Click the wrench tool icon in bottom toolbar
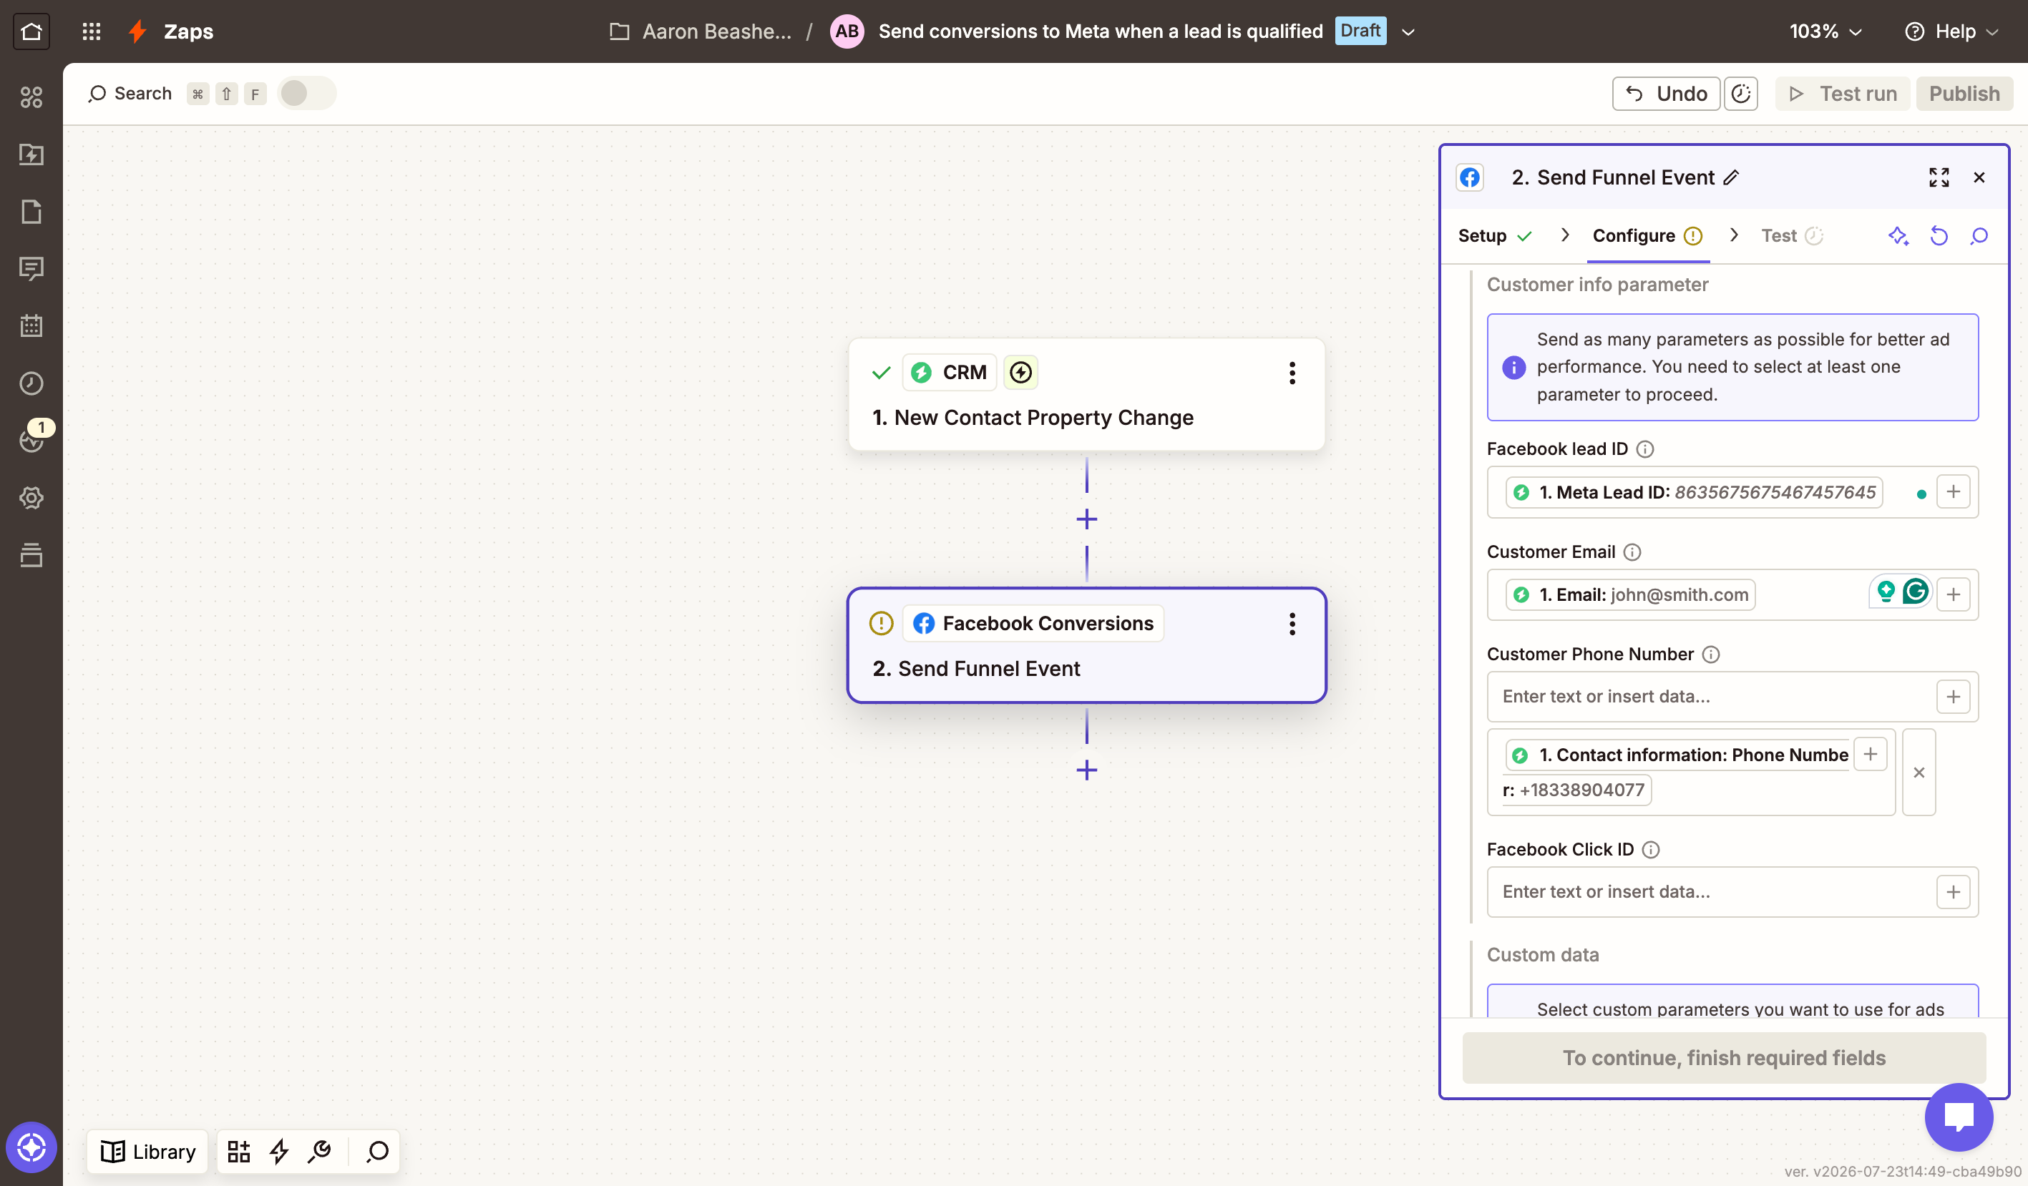 click(319, 1152)
